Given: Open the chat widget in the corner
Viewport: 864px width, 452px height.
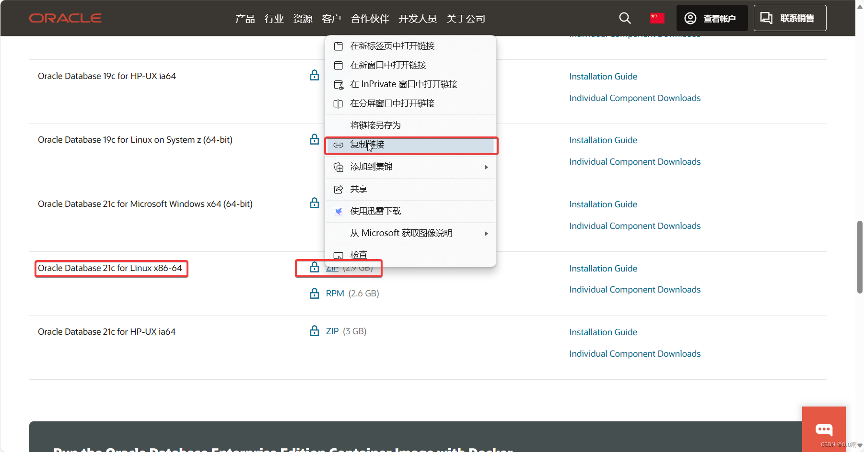Looking at the screenshot, I should [x=824, y=429].
